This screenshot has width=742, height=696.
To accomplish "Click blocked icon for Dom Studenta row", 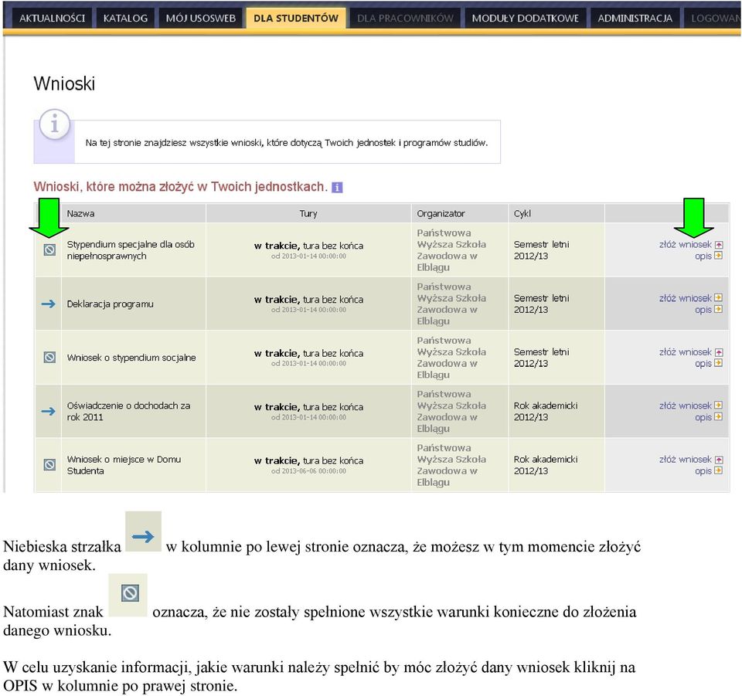I will click(49, 464).
